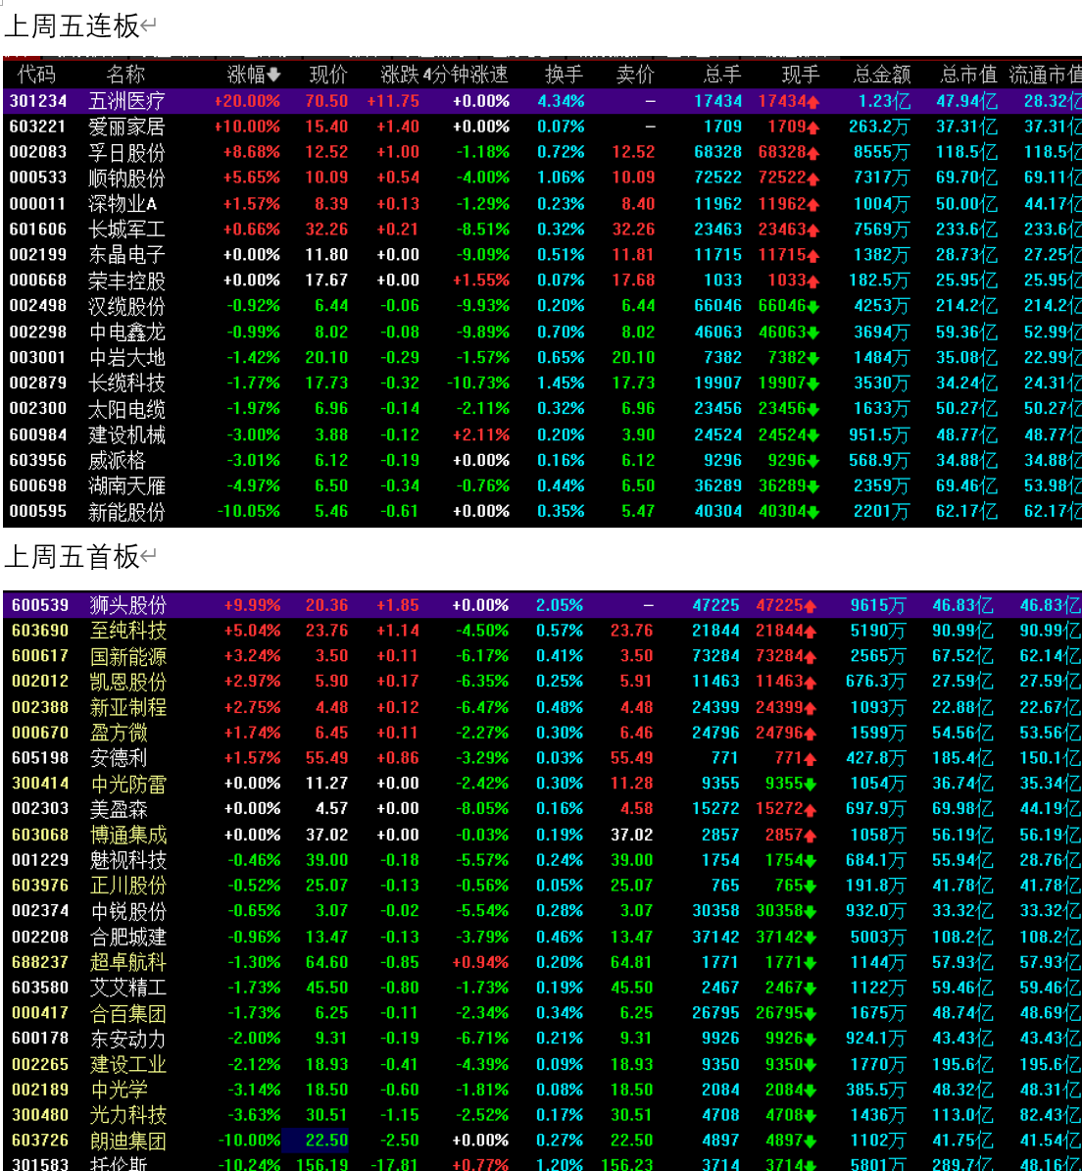Image resolution: width=1082 pixels, height=1171 pixels.
Task: Select stock 魅视科技
Action: 128,860
